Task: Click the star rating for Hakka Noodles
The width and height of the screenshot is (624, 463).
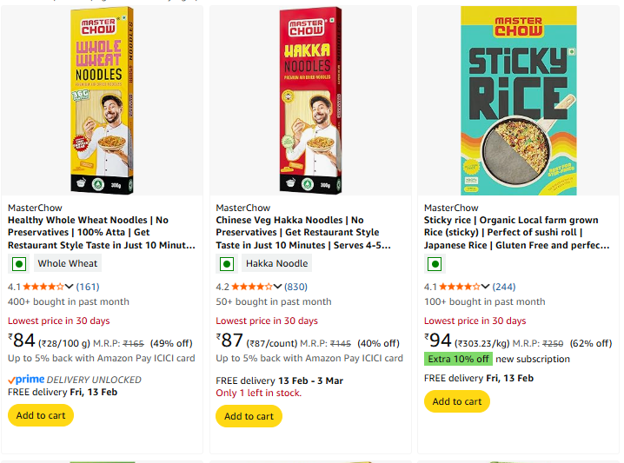Action: 252,286
